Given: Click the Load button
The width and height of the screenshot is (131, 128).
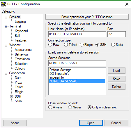Looking at the screenshot, I should [116, 71].
